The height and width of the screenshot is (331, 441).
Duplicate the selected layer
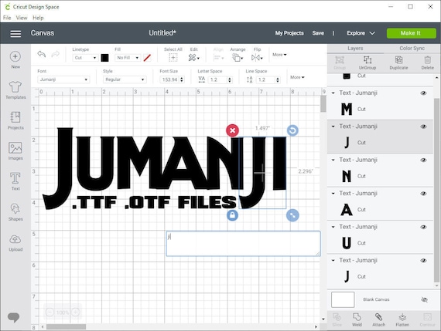398,62
